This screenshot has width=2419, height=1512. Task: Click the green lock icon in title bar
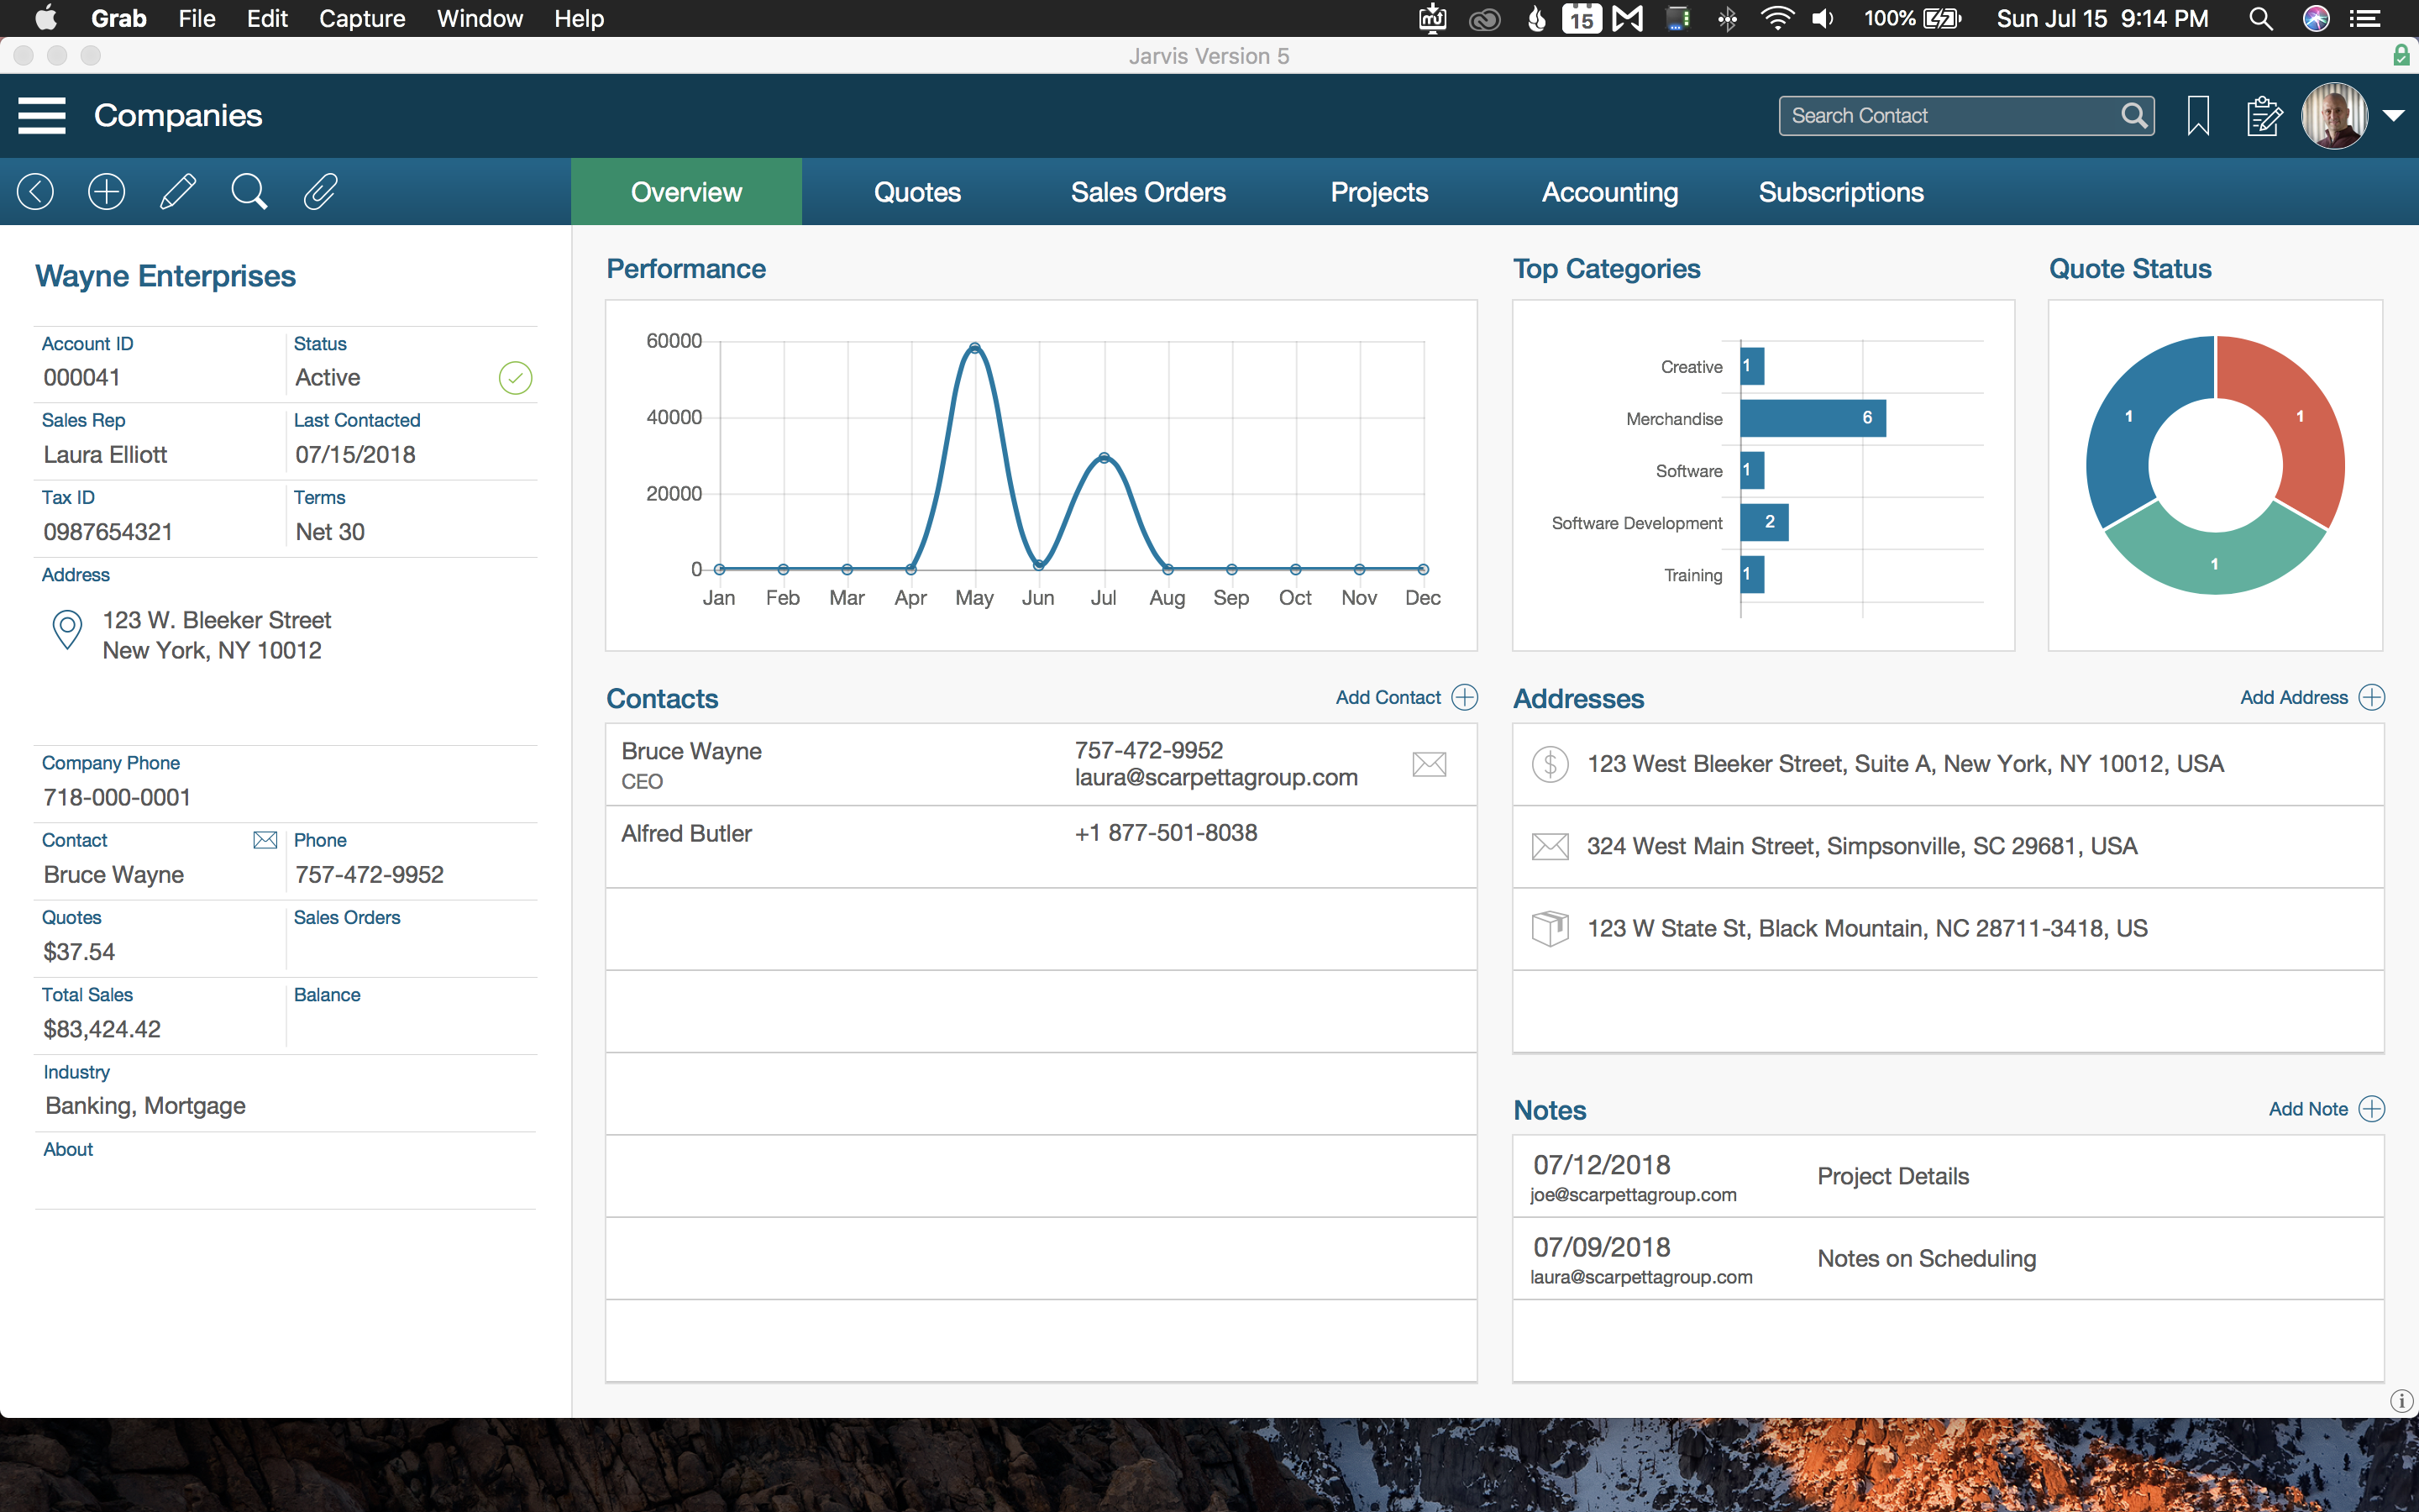[2401, 55]
